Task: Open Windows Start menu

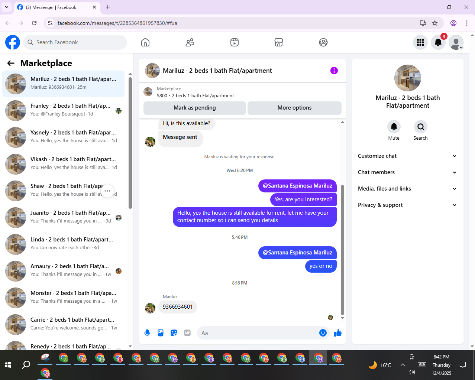Action: point(8,365)
